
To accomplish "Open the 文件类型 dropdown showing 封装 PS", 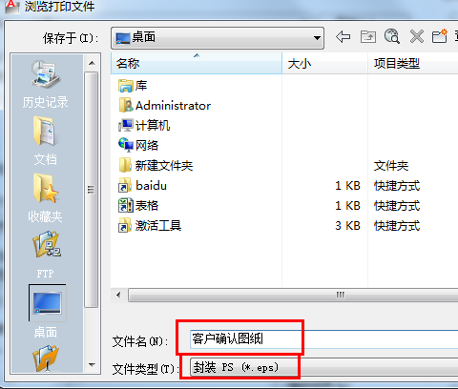I will (323, 368).
